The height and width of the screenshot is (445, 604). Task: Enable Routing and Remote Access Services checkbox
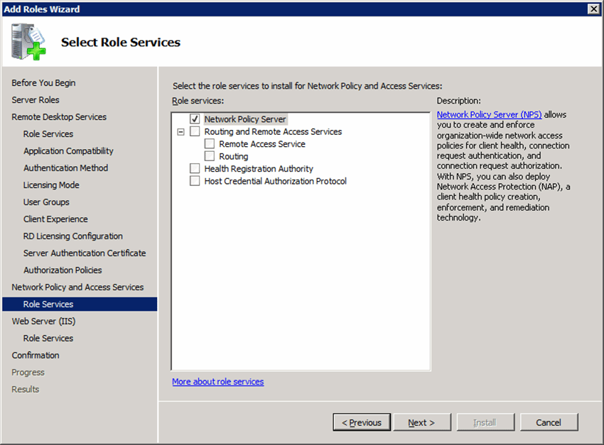click(x=195, y=132)
